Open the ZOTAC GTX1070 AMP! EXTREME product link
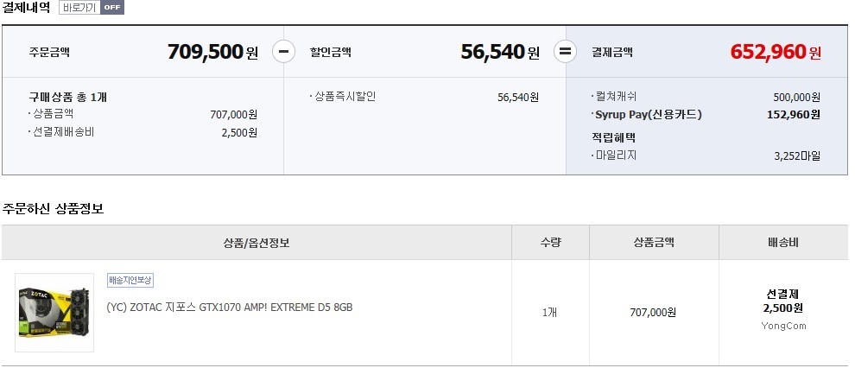 point(230,308)
